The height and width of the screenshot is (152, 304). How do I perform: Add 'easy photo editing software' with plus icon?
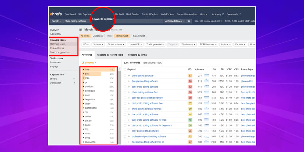click(x=129, y=131)
